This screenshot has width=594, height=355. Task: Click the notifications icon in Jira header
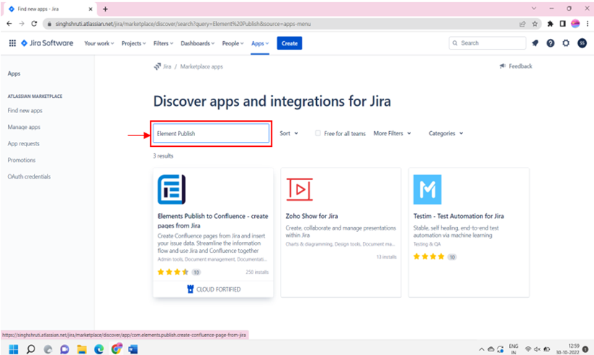(535, 43)
